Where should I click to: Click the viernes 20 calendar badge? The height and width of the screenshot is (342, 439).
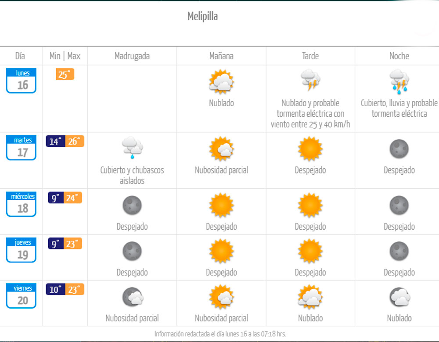[x=21, y=296]
